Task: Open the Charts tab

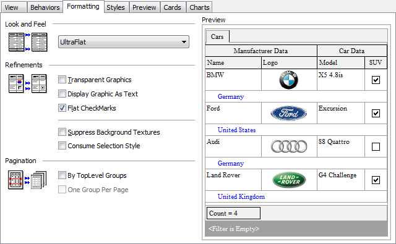Action: coord(199,7)
